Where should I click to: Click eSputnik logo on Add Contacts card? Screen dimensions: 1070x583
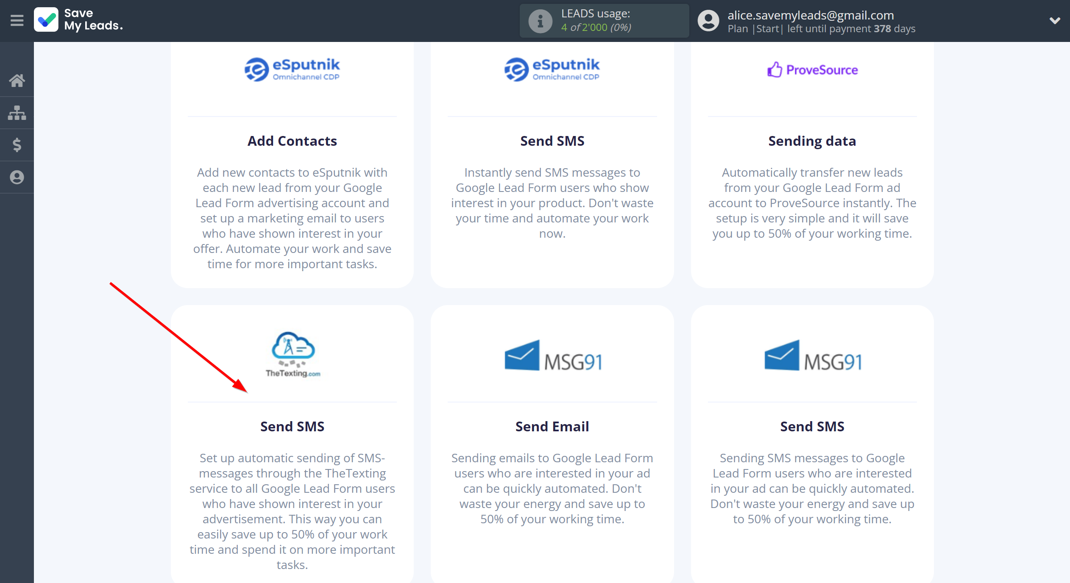[x=292, y=69]
